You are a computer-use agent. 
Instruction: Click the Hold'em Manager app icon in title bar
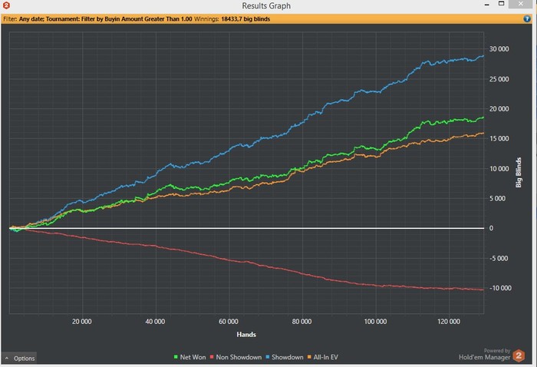click(x=6, y=5)
